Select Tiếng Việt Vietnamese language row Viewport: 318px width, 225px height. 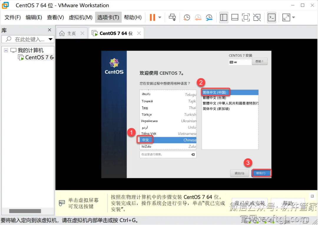[168, 134]
